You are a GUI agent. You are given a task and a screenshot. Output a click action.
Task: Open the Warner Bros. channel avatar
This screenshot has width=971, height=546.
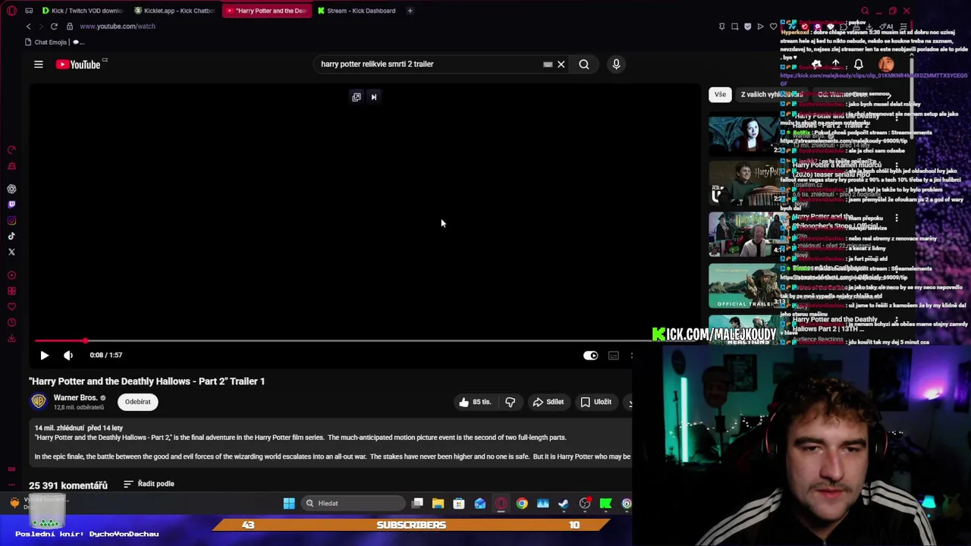click(38, 401)
